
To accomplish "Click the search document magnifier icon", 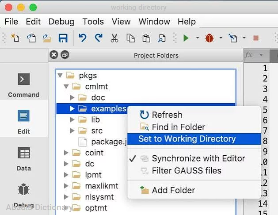I will tap(162, 38).
